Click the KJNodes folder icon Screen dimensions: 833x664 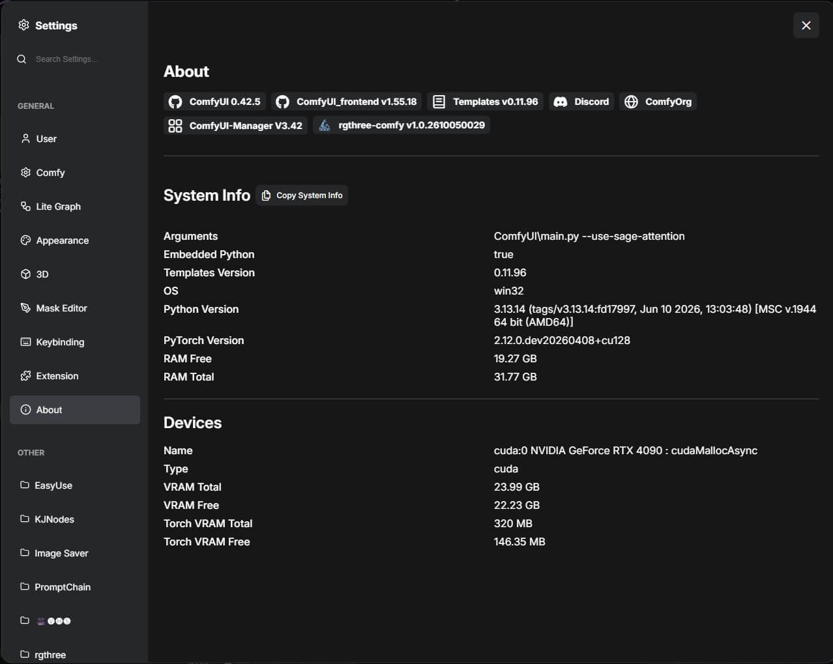pyautogui.click(x=25, y=519)
